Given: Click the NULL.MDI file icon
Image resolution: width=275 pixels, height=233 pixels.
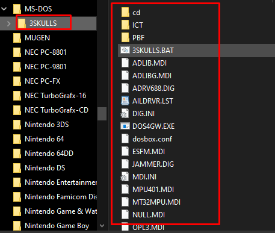Looking at the screenshot, I should tap(125, 214).
